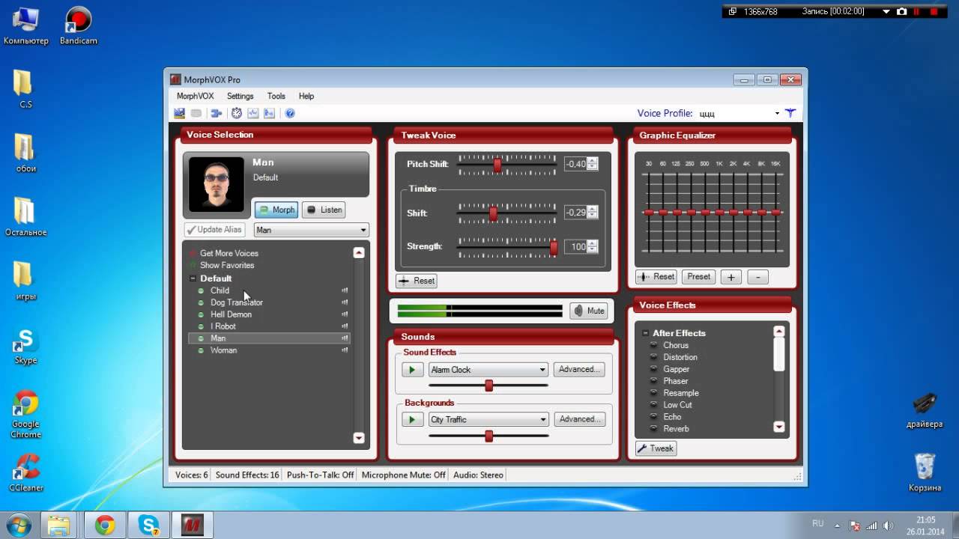
Task: Click the Chrome icon in the taskbar
Action: (x=105, y=526)
